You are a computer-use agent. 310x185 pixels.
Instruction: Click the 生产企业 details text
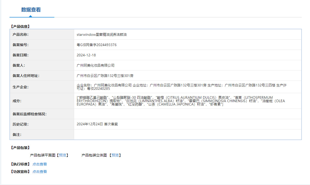click(x=182, y=87)
